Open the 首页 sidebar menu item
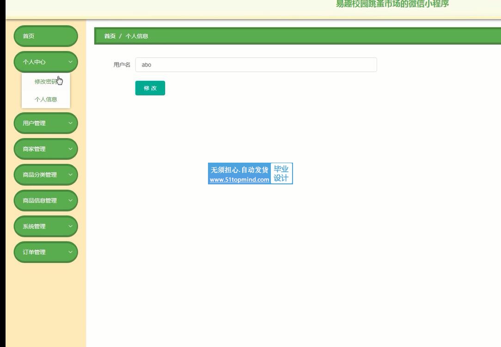The width and height of the screenshot is (501, 347). pos(46,36)
